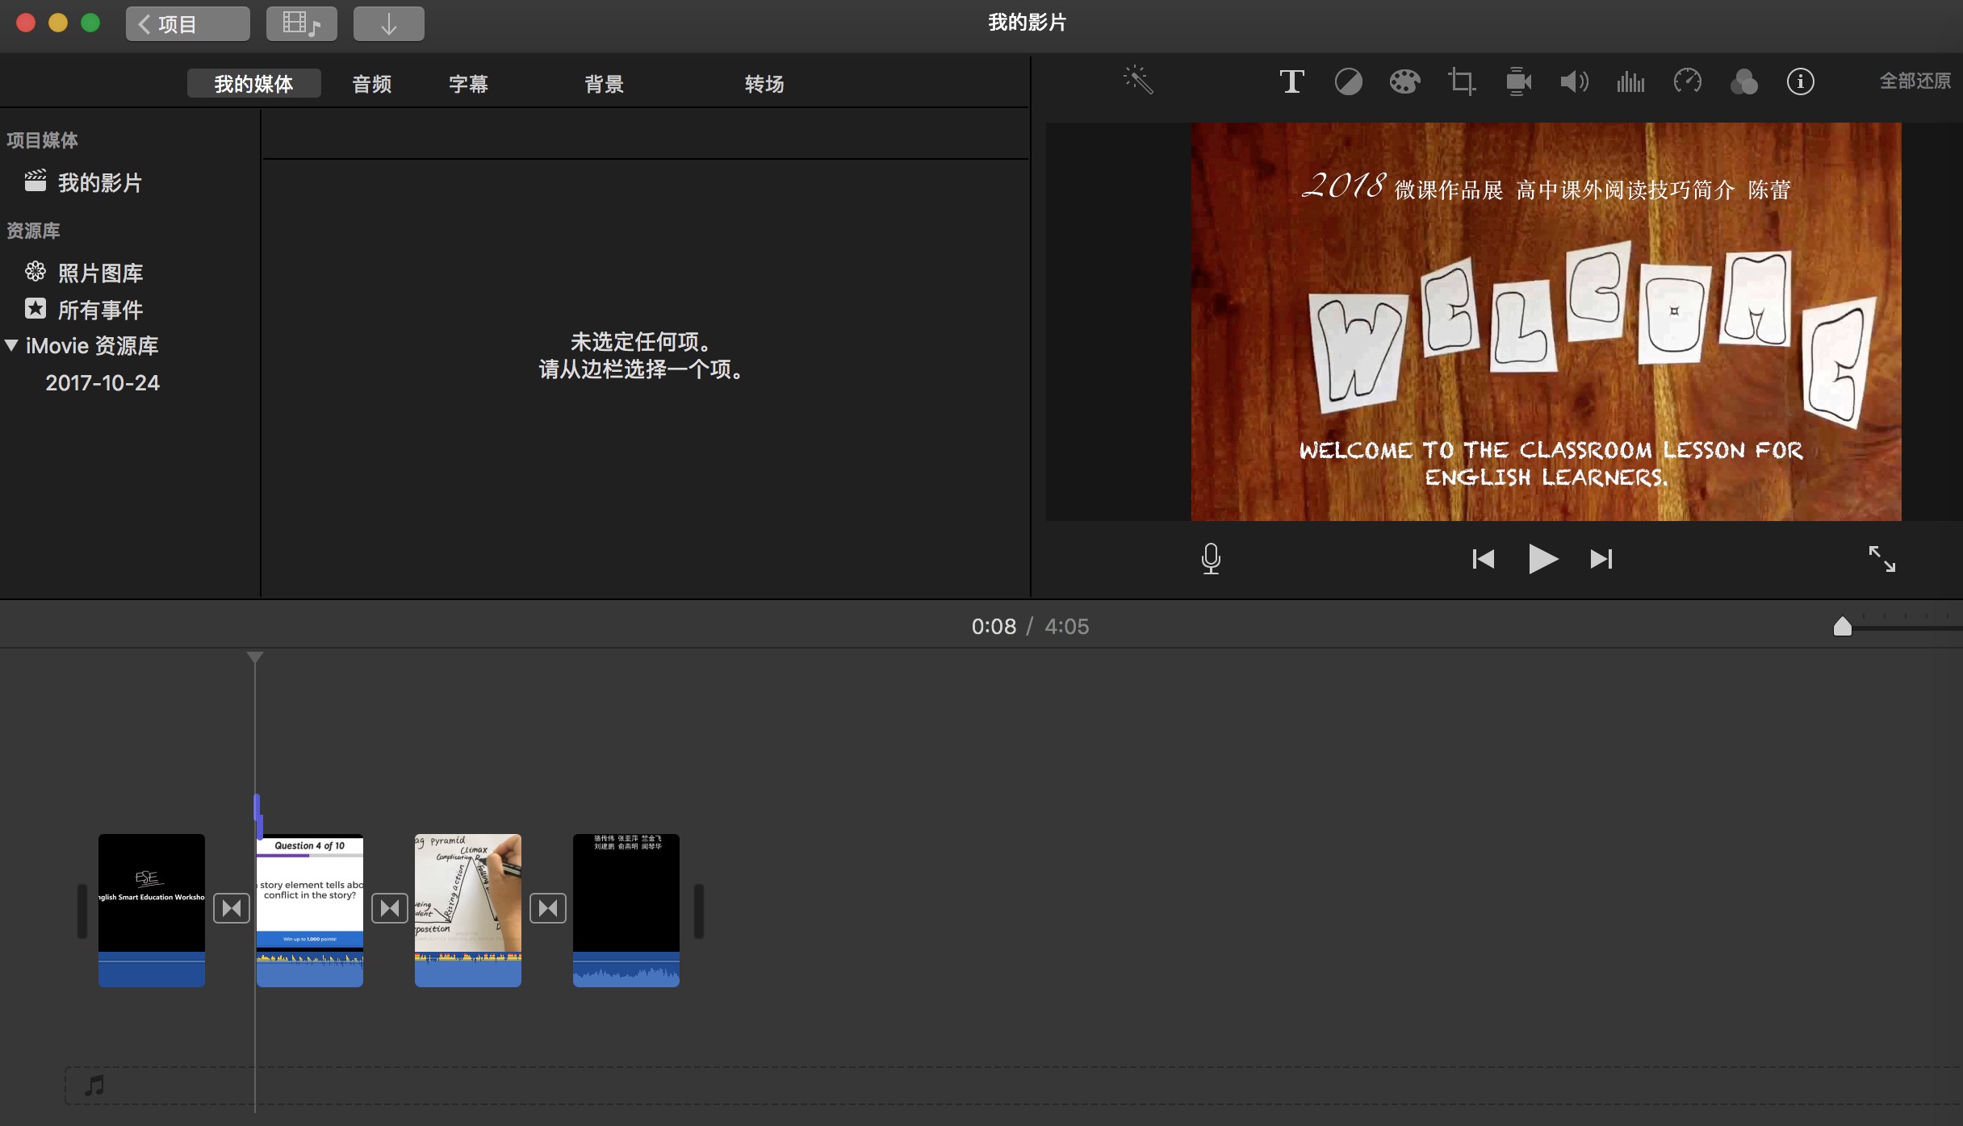The image size is (1963, 1126).
Task: Collapse the iMovie 资源库 disclosure triangle
Action: pyautogui.click(x=11, y=345)
